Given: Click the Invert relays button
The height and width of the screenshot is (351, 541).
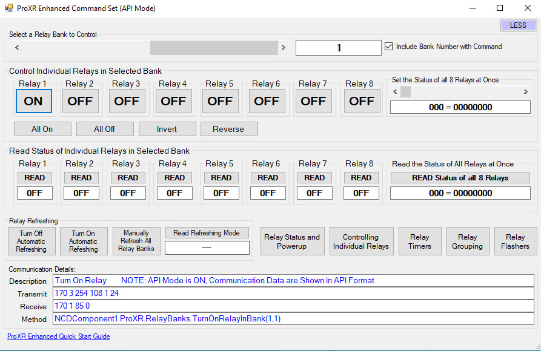Looking at the screenshot, I should coord(167,129).
